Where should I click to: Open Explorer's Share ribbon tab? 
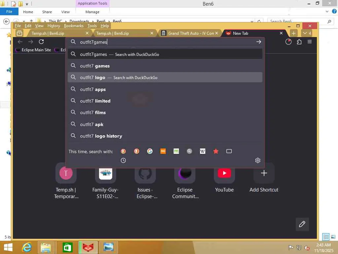pyautogui.click(x=47, y=12)
